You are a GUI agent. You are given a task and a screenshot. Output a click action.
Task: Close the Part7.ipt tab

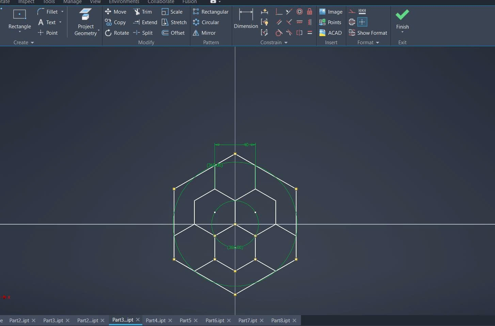tap(261, 321)
